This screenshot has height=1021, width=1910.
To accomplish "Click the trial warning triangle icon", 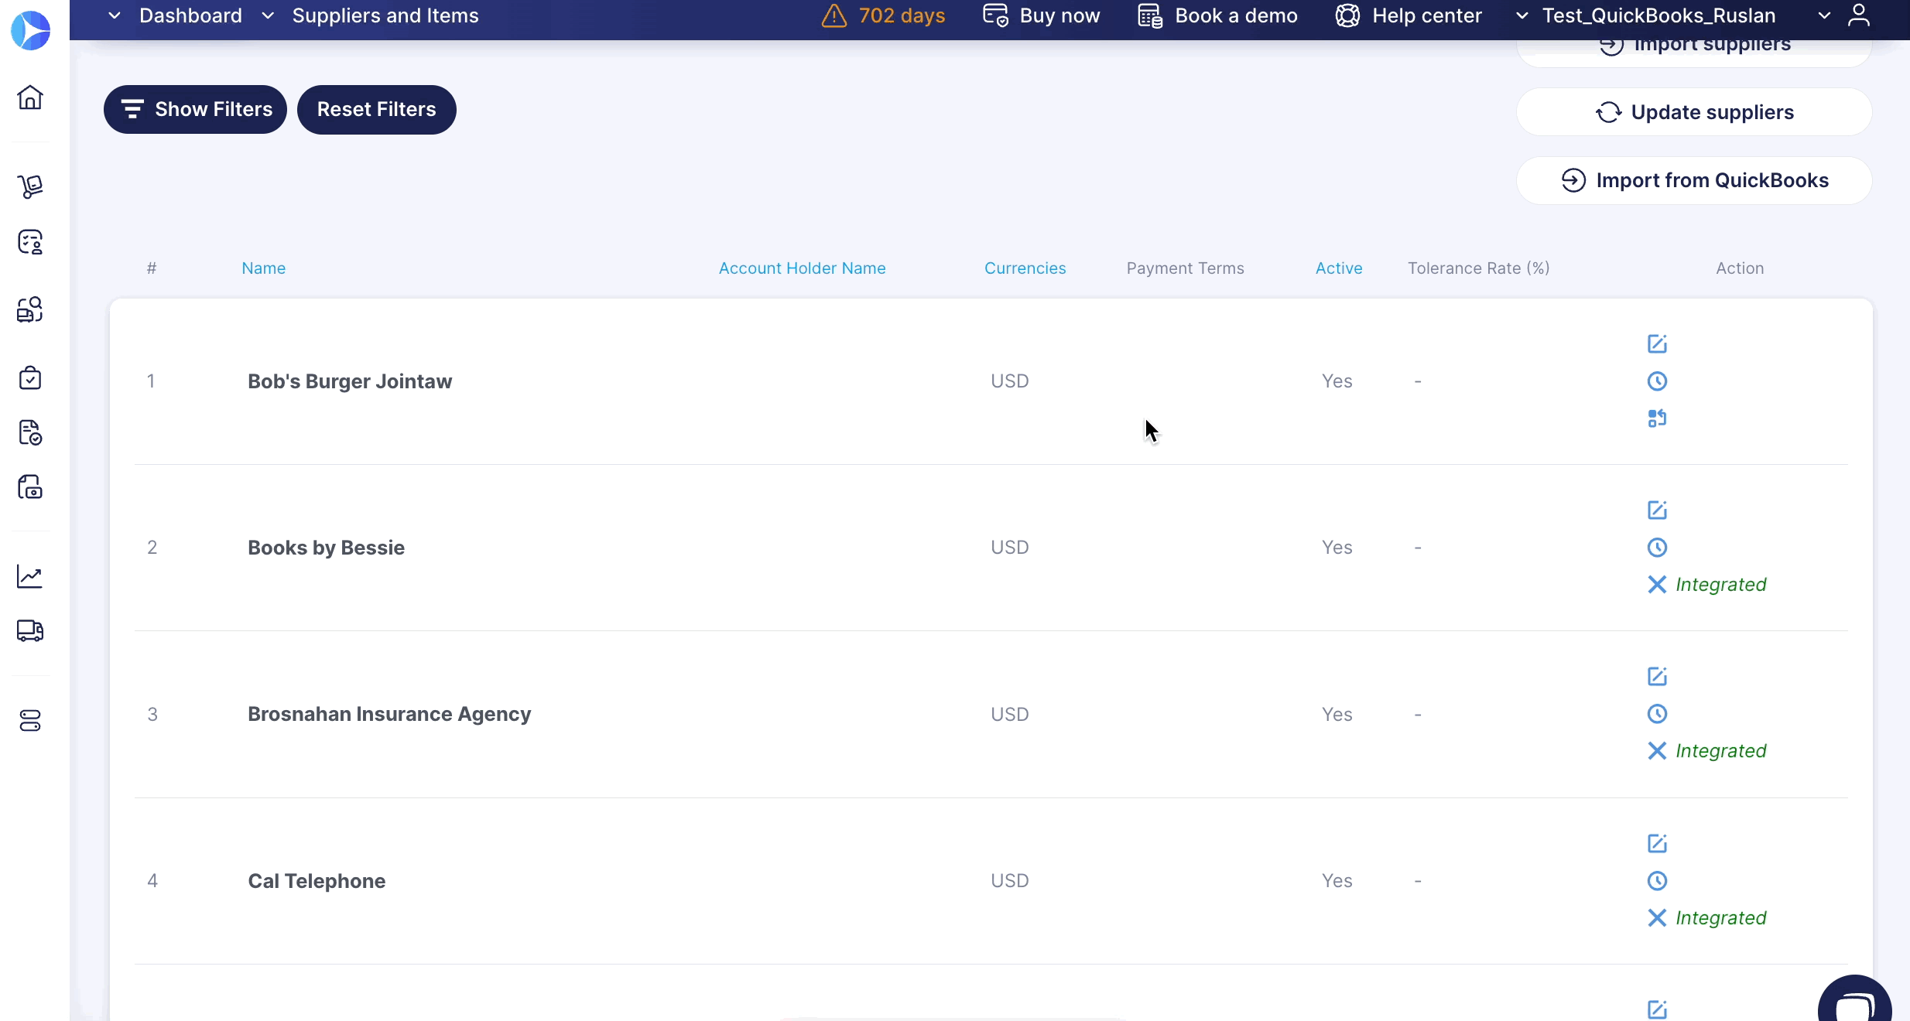I will 834,15.
